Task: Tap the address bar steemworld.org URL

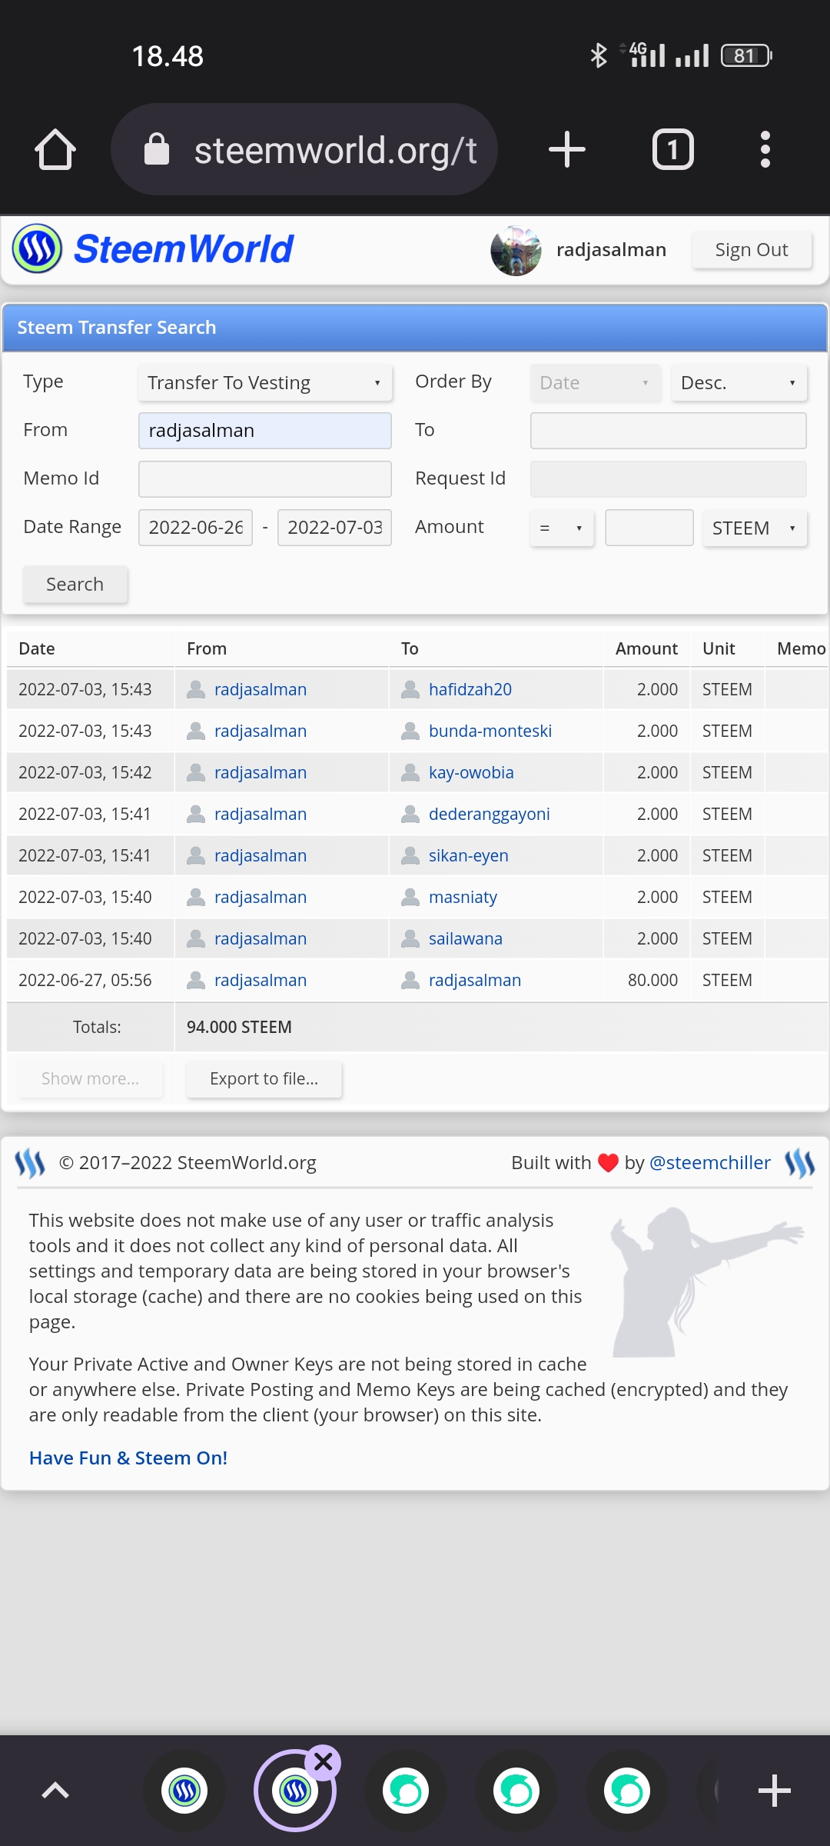Action: click(336, 150)
